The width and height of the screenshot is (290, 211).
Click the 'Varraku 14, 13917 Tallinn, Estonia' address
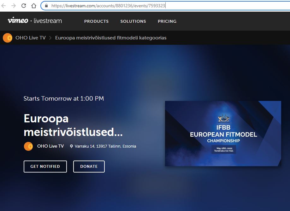[105, 146]
